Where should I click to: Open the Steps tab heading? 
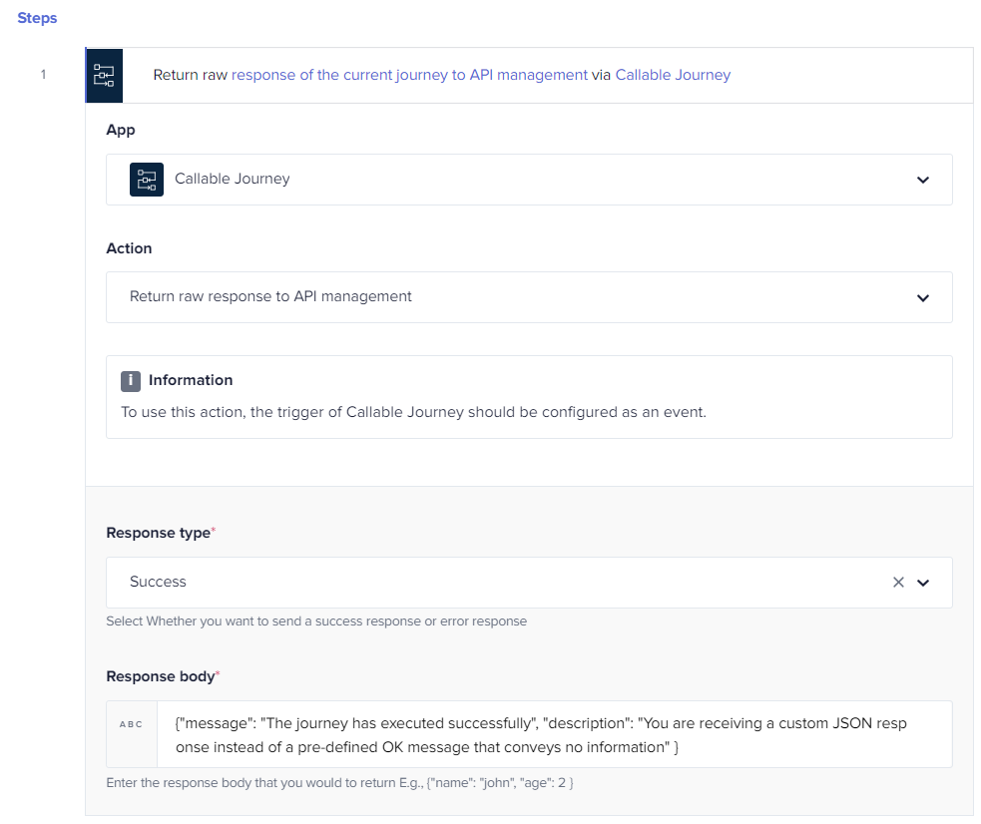37,18
